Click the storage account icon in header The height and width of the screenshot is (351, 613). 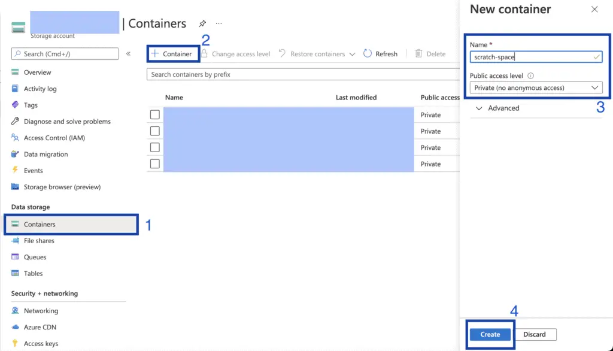pos(18,28)
